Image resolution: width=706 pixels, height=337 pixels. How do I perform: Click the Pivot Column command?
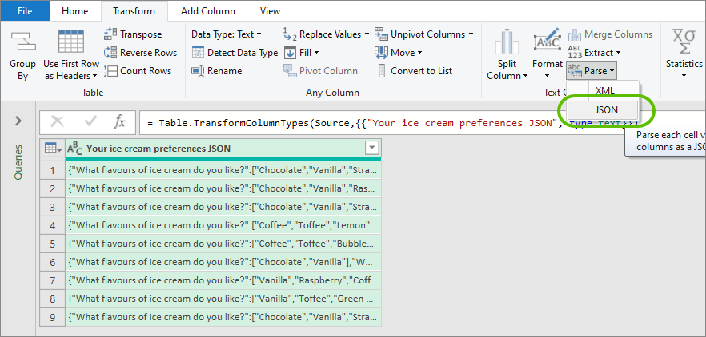tap(320, 70)
